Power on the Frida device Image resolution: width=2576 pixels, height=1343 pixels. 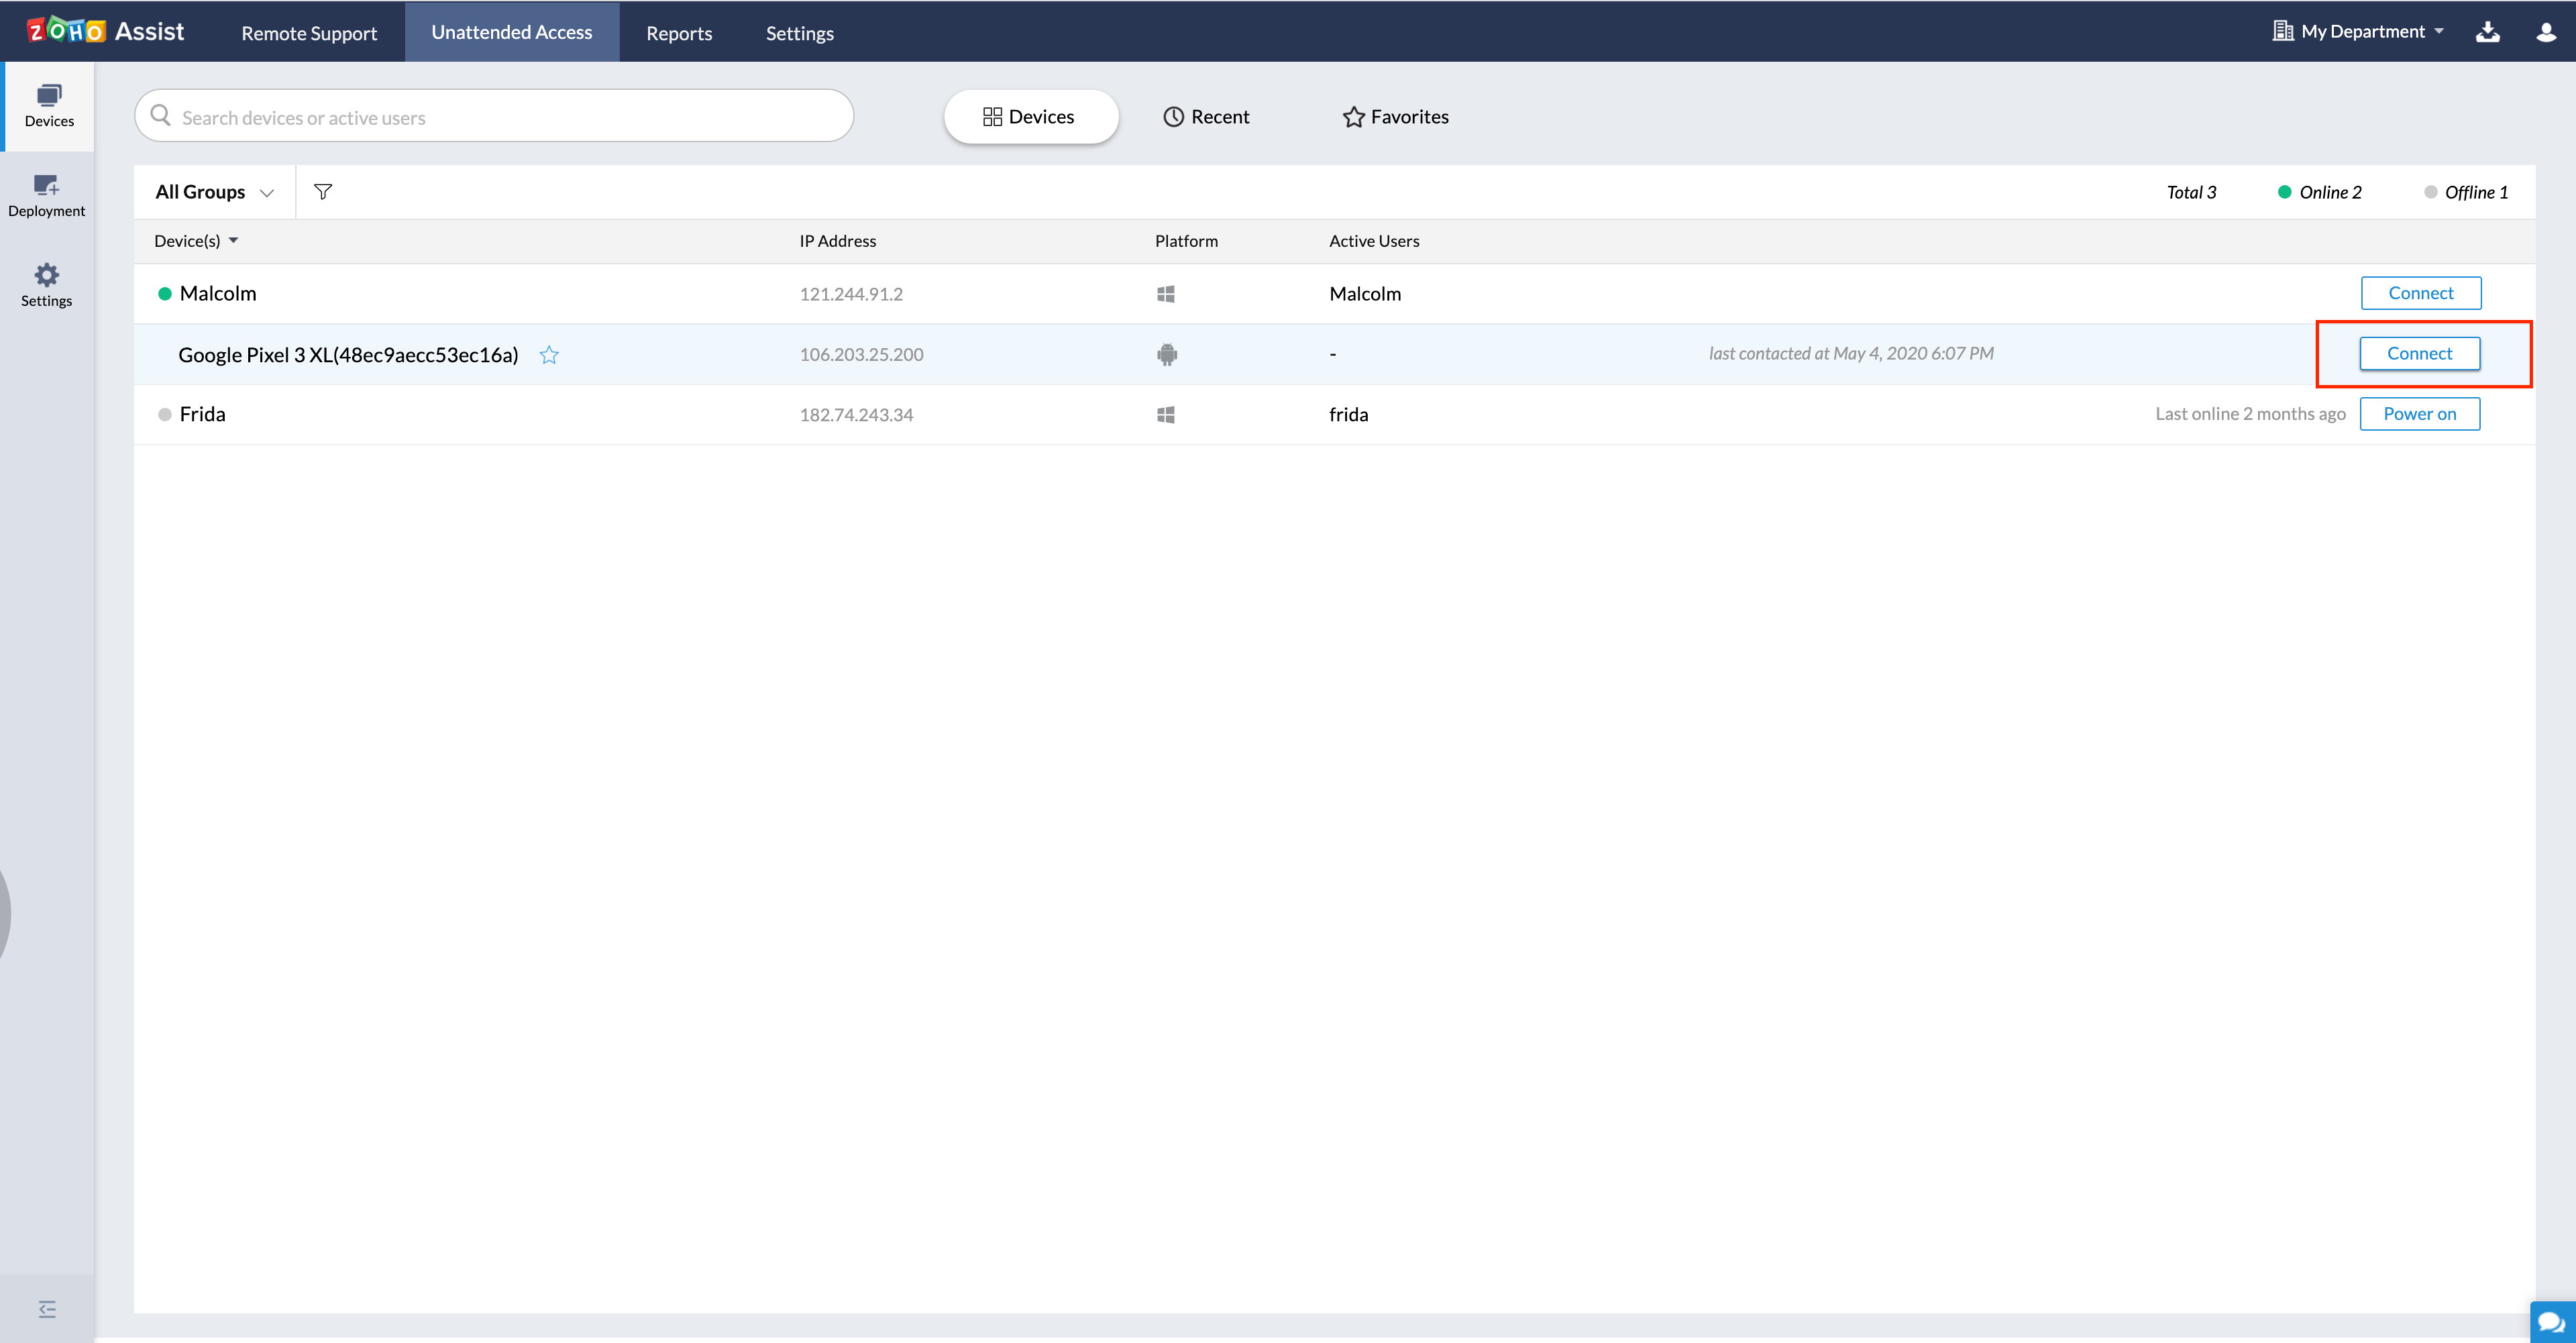point(2420,413)
